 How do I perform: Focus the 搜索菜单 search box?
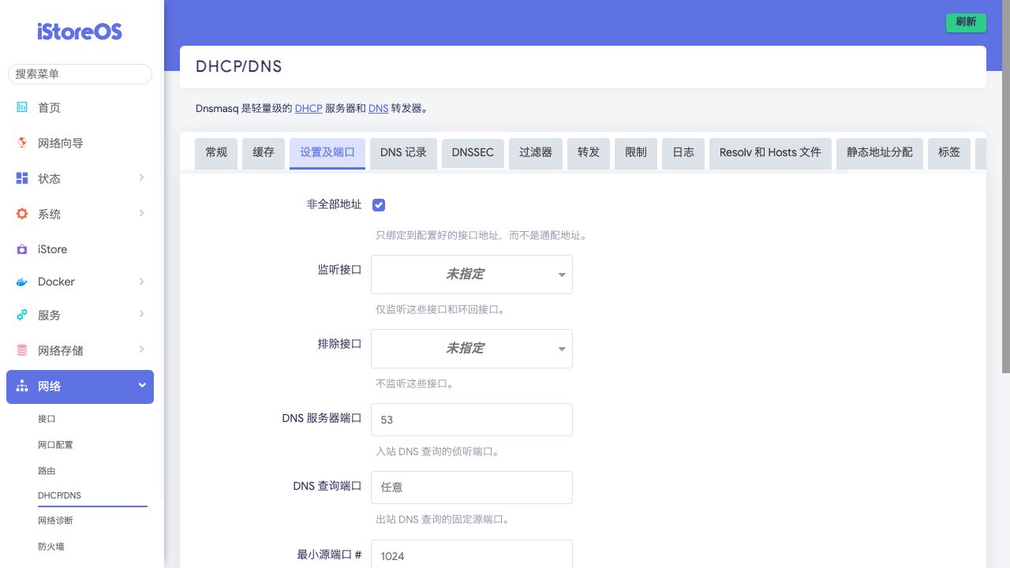coord(80,74)
